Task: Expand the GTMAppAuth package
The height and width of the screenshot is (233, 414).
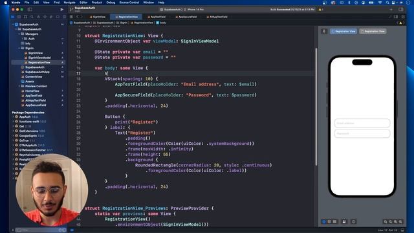Action: coord(13,145)
